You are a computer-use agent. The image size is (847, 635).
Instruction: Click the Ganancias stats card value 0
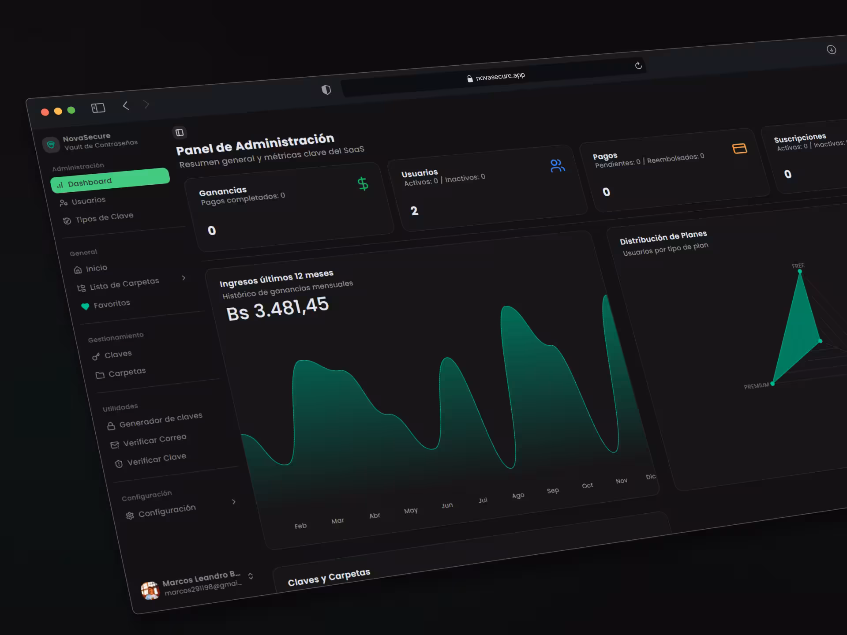[x=212, y=231]
